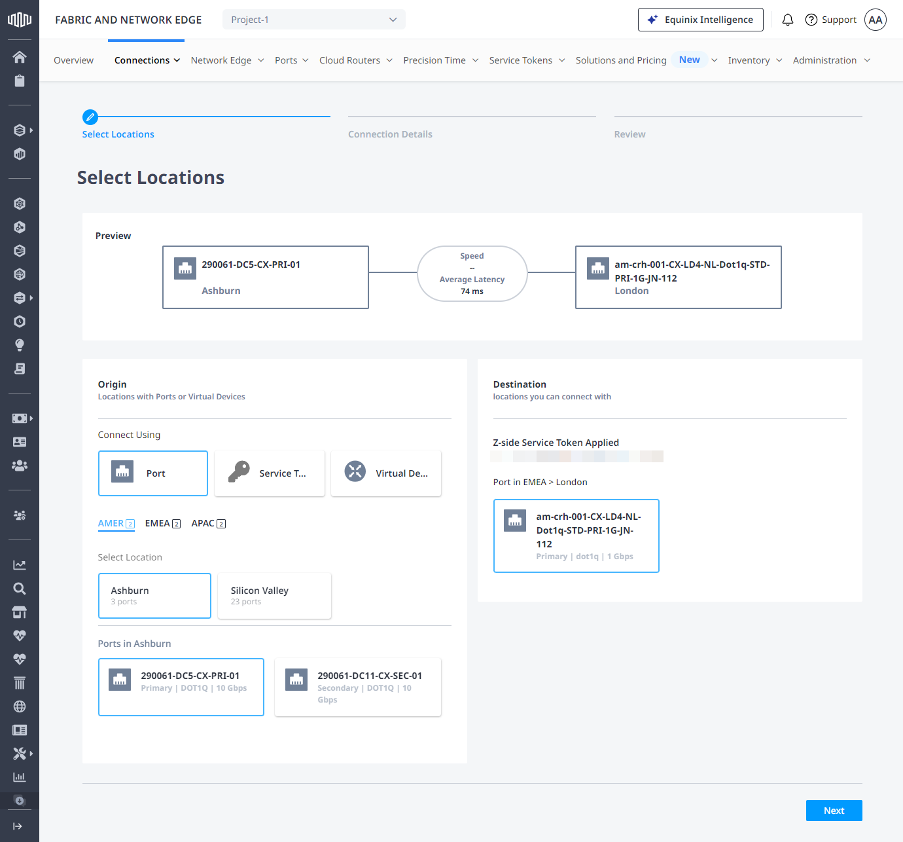Open the lightbulb sidebar icon

tap(20, 345)
